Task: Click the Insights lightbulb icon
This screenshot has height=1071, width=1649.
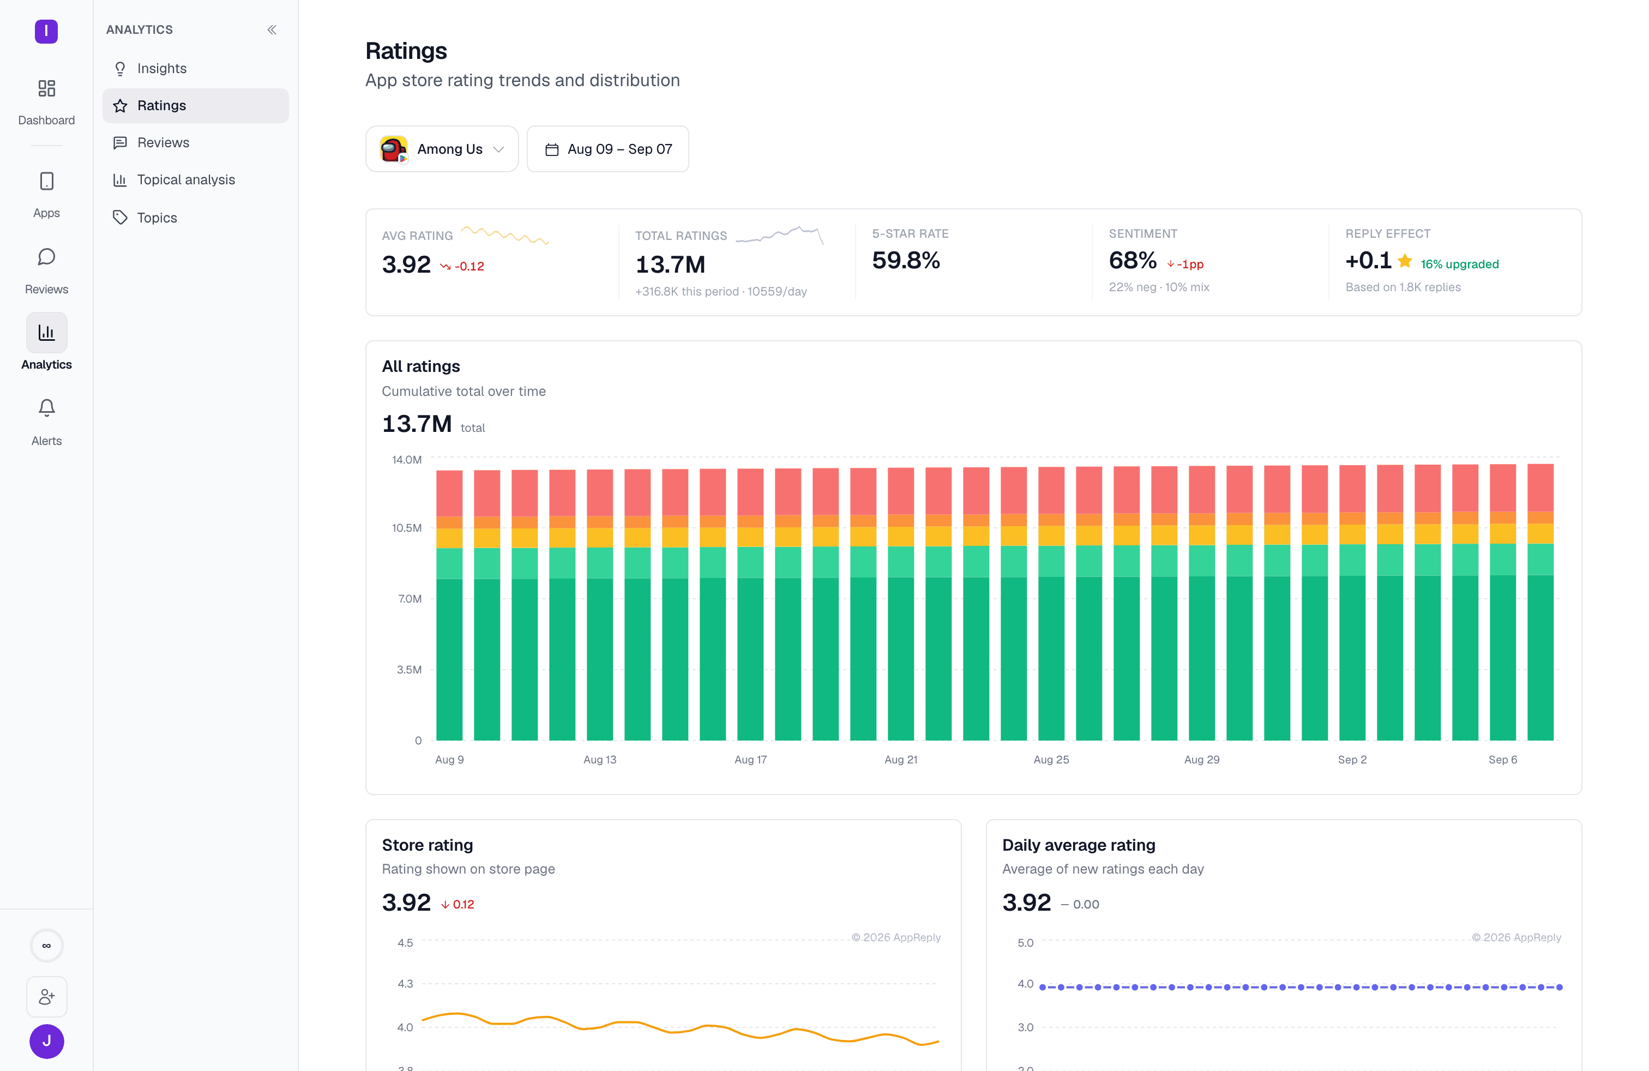Action: coord(120,69)
